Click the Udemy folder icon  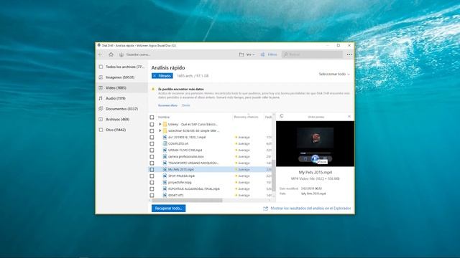165,124
